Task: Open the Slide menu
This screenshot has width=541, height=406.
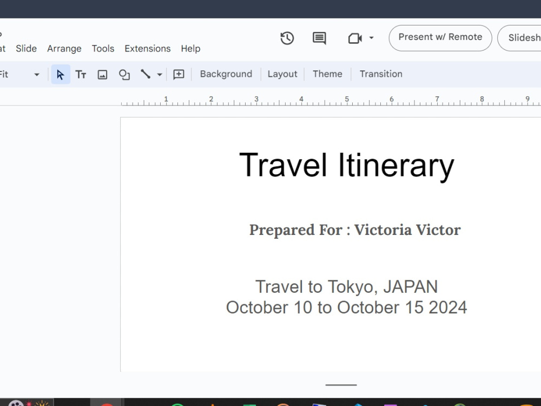Action: [x=26, y=49]
